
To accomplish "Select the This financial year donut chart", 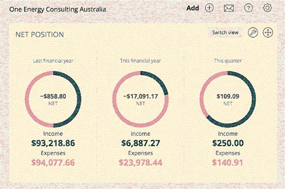I will click(x=141, y=99).
